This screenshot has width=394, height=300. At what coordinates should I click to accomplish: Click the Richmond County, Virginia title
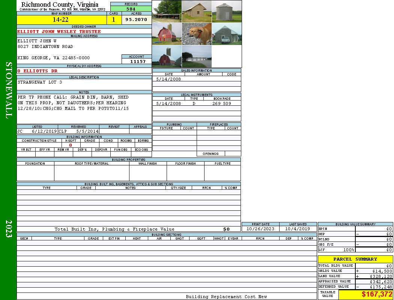[60, 4]
